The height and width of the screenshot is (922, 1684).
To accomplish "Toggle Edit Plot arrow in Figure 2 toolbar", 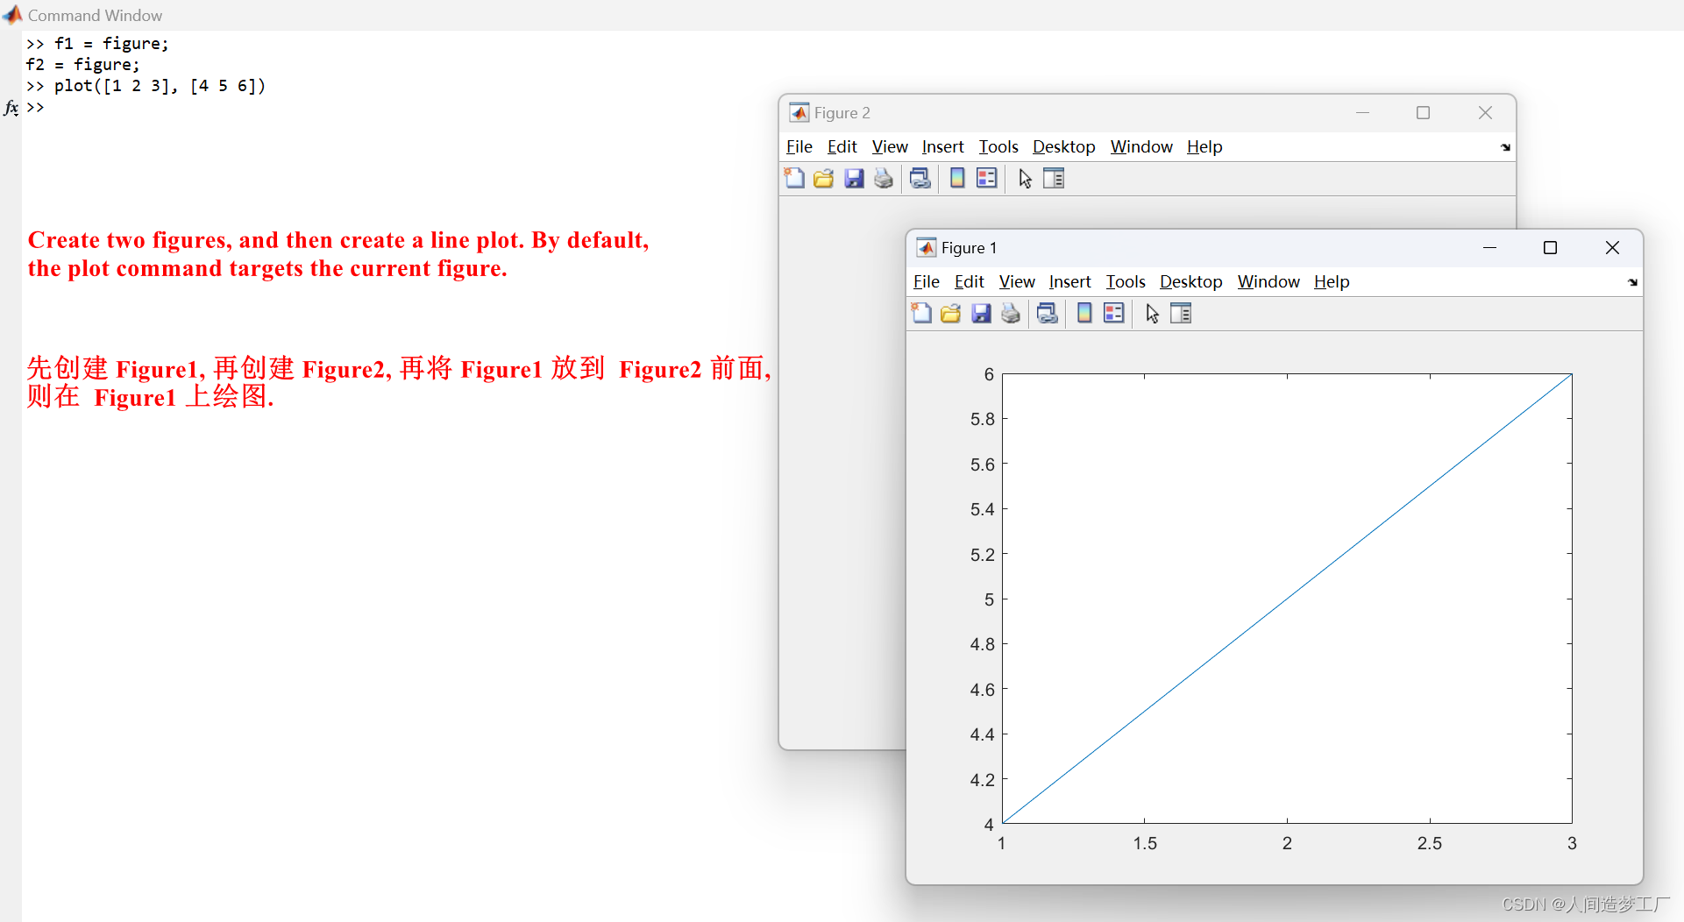I will click(1025, 178).
